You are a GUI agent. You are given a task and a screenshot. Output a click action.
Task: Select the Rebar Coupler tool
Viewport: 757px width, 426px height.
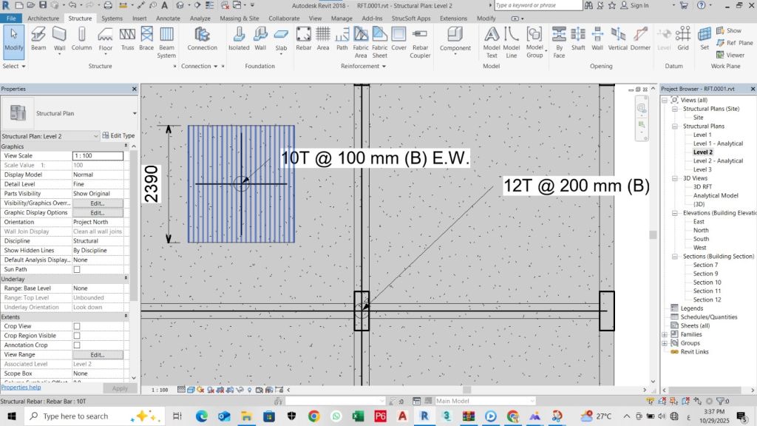(420, 41)
